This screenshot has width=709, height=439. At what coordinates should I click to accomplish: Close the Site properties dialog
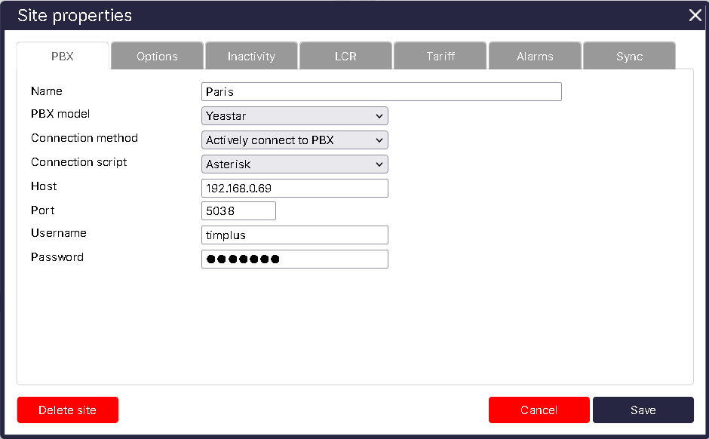point(695,15)
